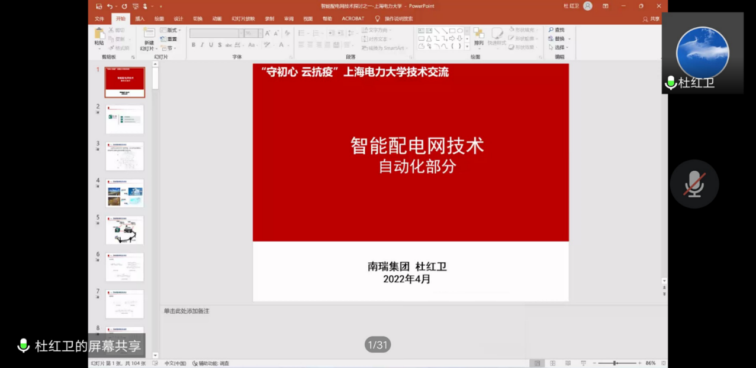Click the Replace (替换) button

tap(559, 39)
